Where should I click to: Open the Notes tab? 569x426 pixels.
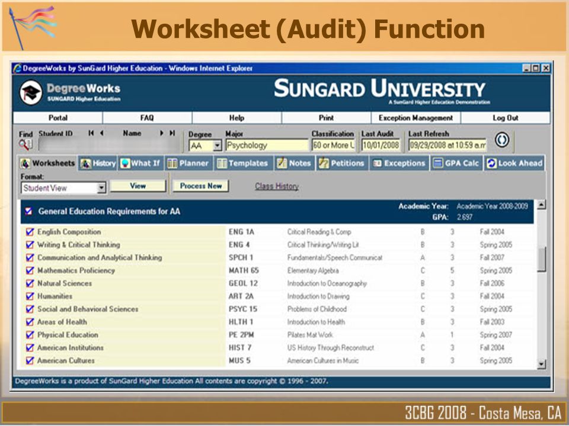(294, 163)
